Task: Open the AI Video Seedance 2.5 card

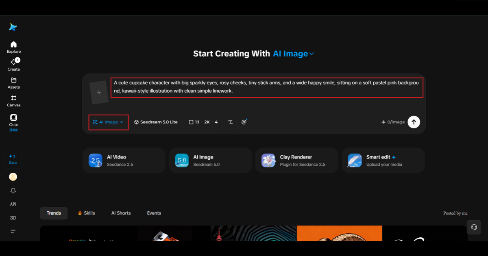Action: tap(124, 161)
